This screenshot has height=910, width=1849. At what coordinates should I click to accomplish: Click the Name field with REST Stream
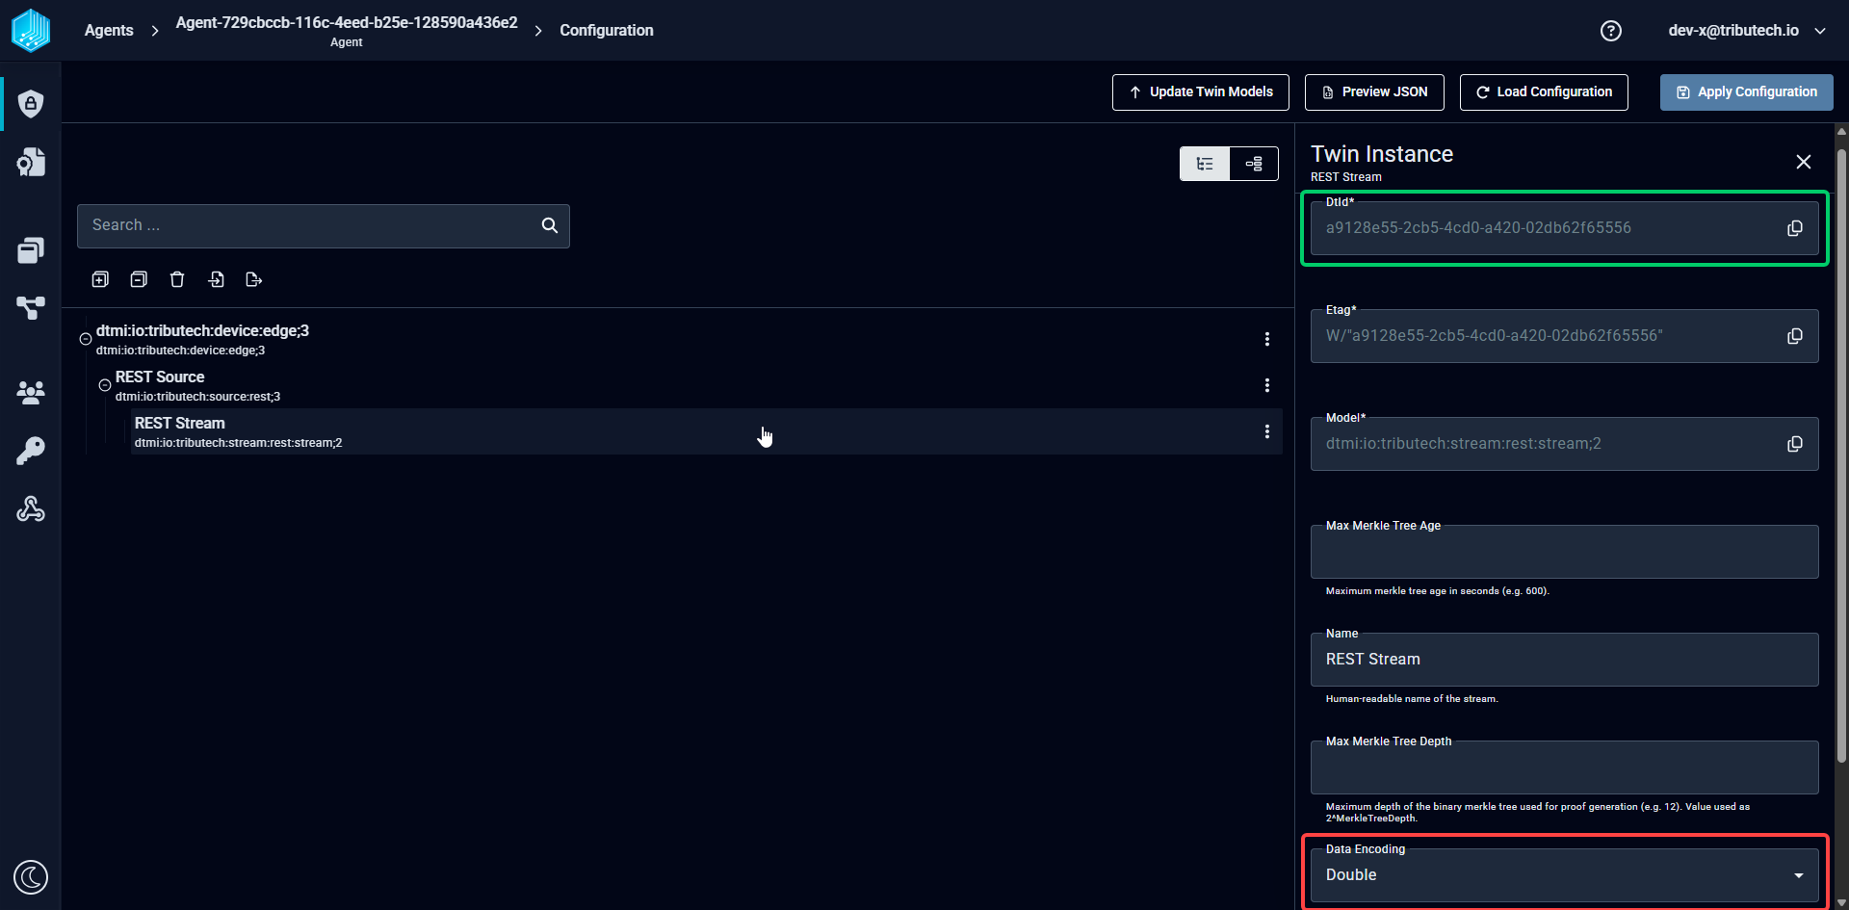point(1564,660)
